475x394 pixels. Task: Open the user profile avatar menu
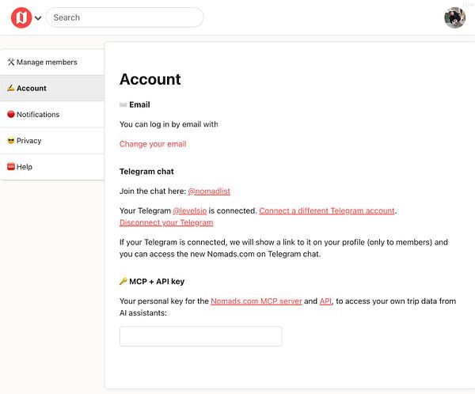point(454,18)
